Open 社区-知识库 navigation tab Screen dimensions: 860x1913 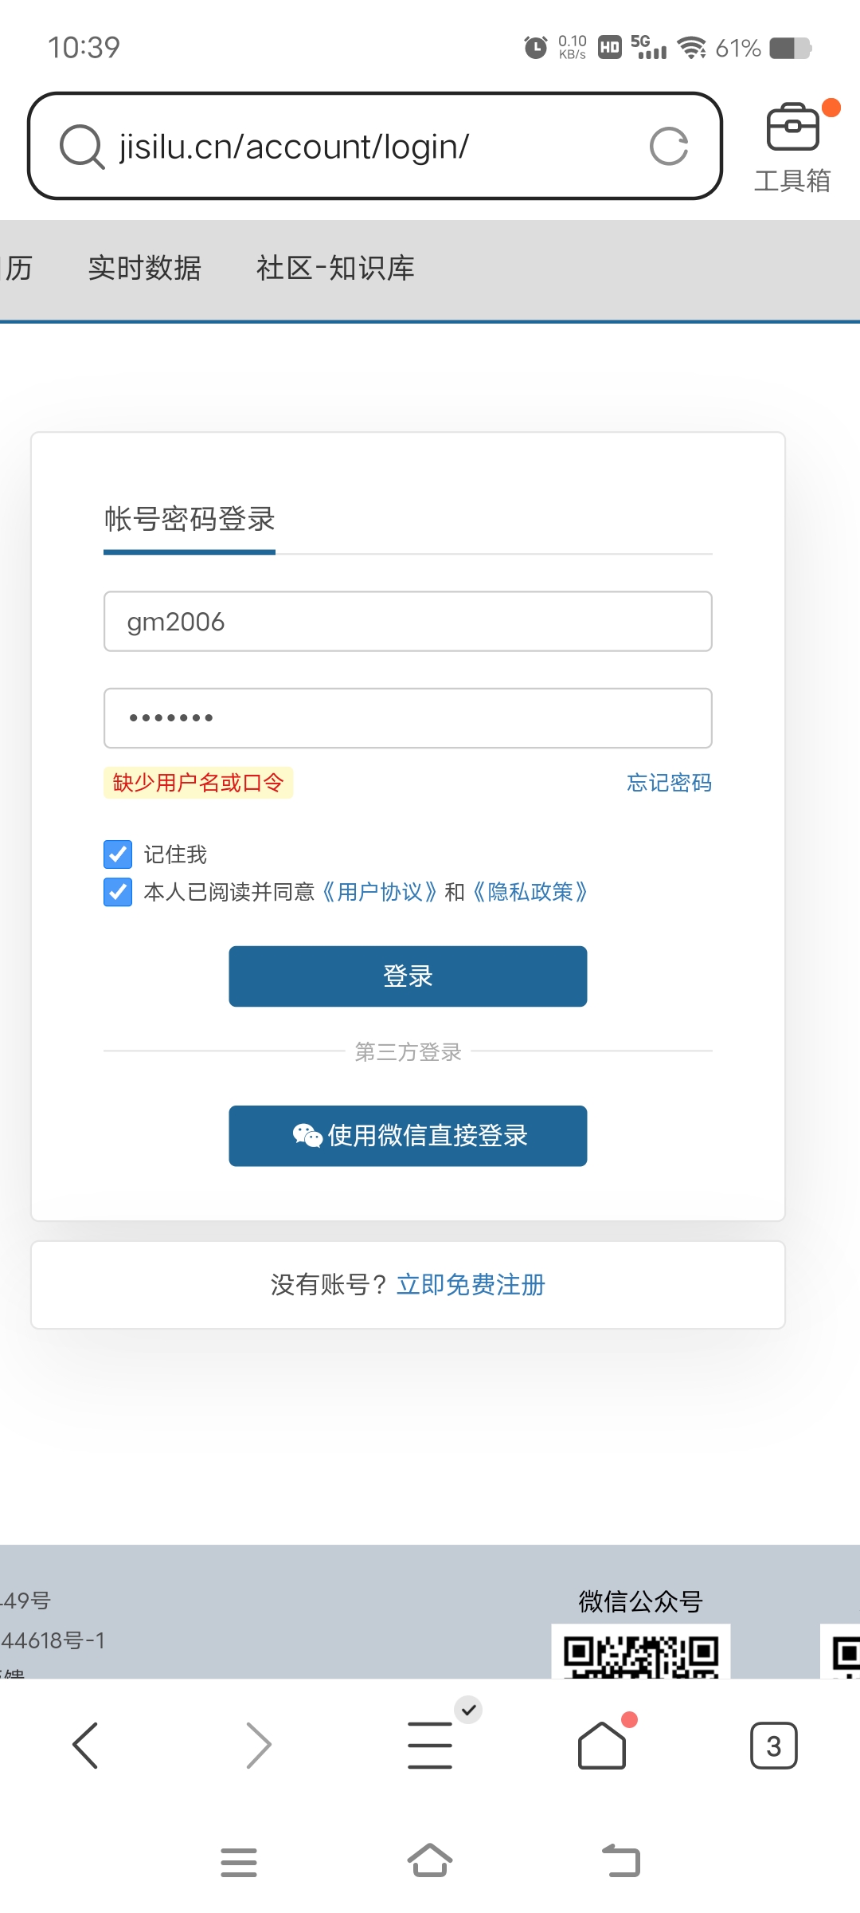pyautogui.click(x=335, y=269)
